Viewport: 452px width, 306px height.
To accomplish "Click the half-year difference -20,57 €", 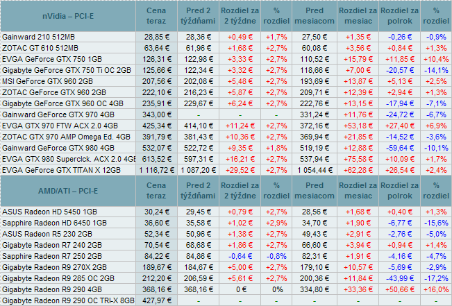I will (x=400, y=70).
